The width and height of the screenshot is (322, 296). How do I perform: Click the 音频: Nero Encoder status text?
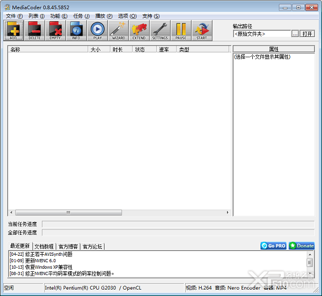click(238, 288)
